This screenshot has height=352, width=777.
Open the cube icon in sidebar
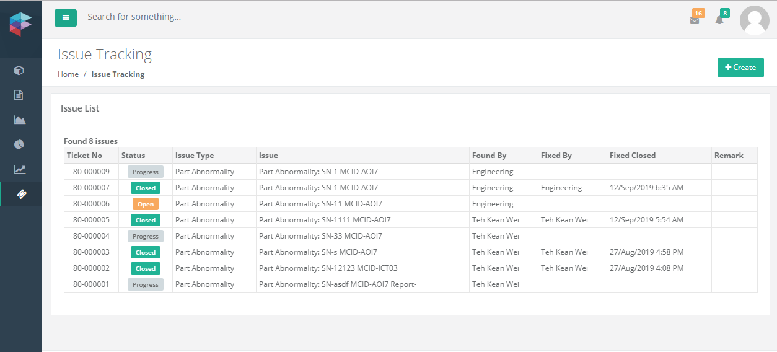(x=19, y=71)
